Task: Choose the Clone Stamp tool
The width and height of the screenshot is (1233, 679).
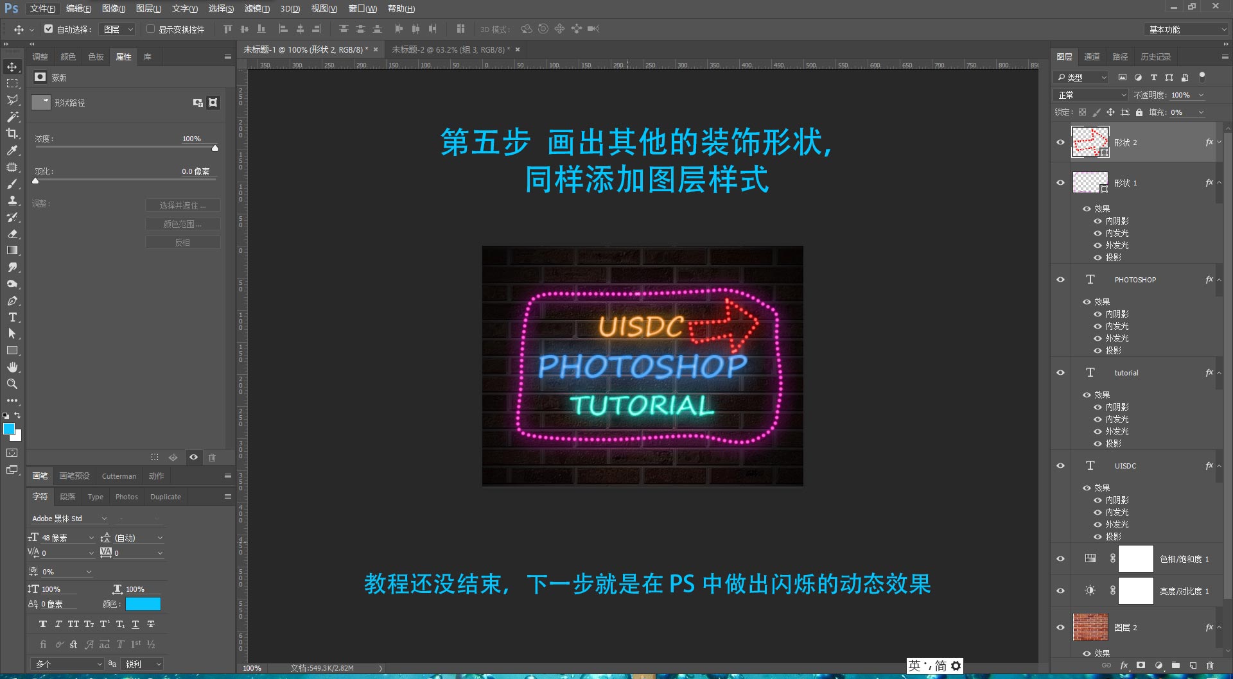Action: pyautogui.click(x=12, y=200)
